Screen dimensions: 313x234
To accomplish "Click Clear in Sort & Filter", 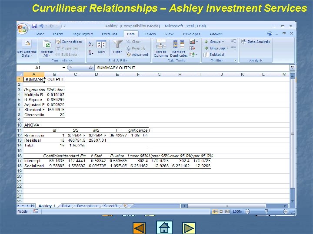I will (134, 42).
